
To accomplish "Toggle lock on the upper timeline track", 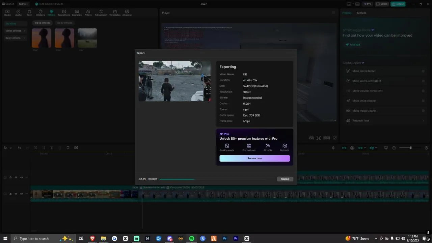I will coord(10,178).
